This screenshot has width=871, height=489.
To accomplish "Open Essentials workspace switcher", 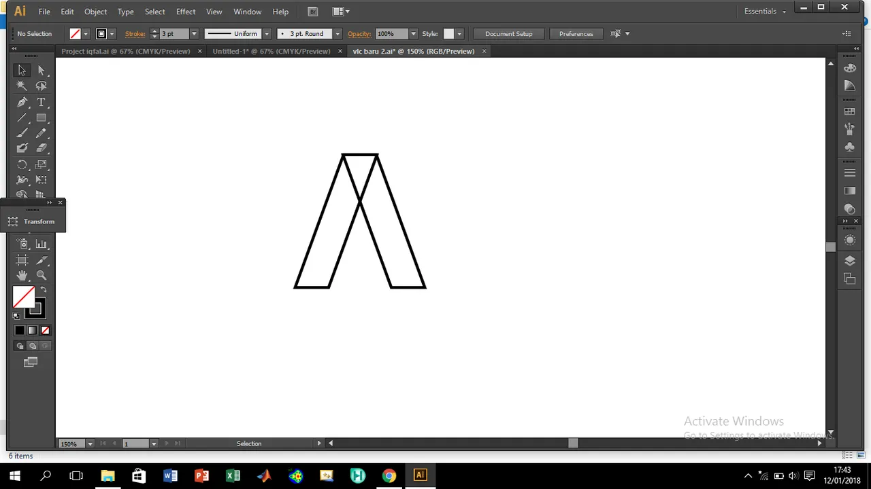I will (765, 12).
